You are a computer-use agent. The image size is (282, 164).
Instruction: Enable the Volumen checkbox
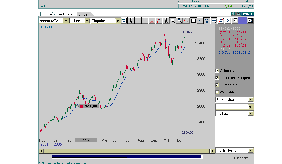click(217, 92)
